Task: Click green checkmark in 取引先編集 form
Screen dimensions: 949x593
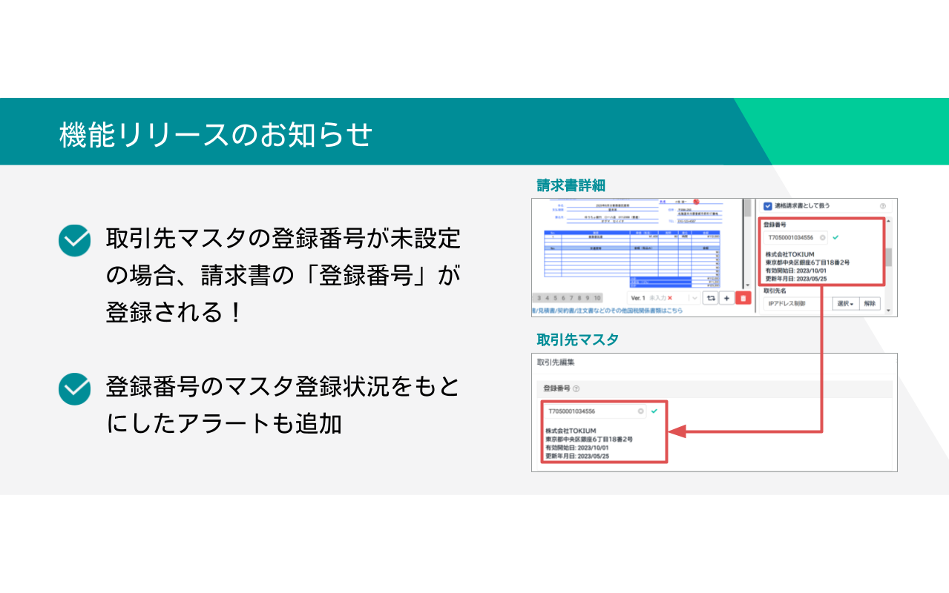Action: pyautogui.click(x=654, y=411)
